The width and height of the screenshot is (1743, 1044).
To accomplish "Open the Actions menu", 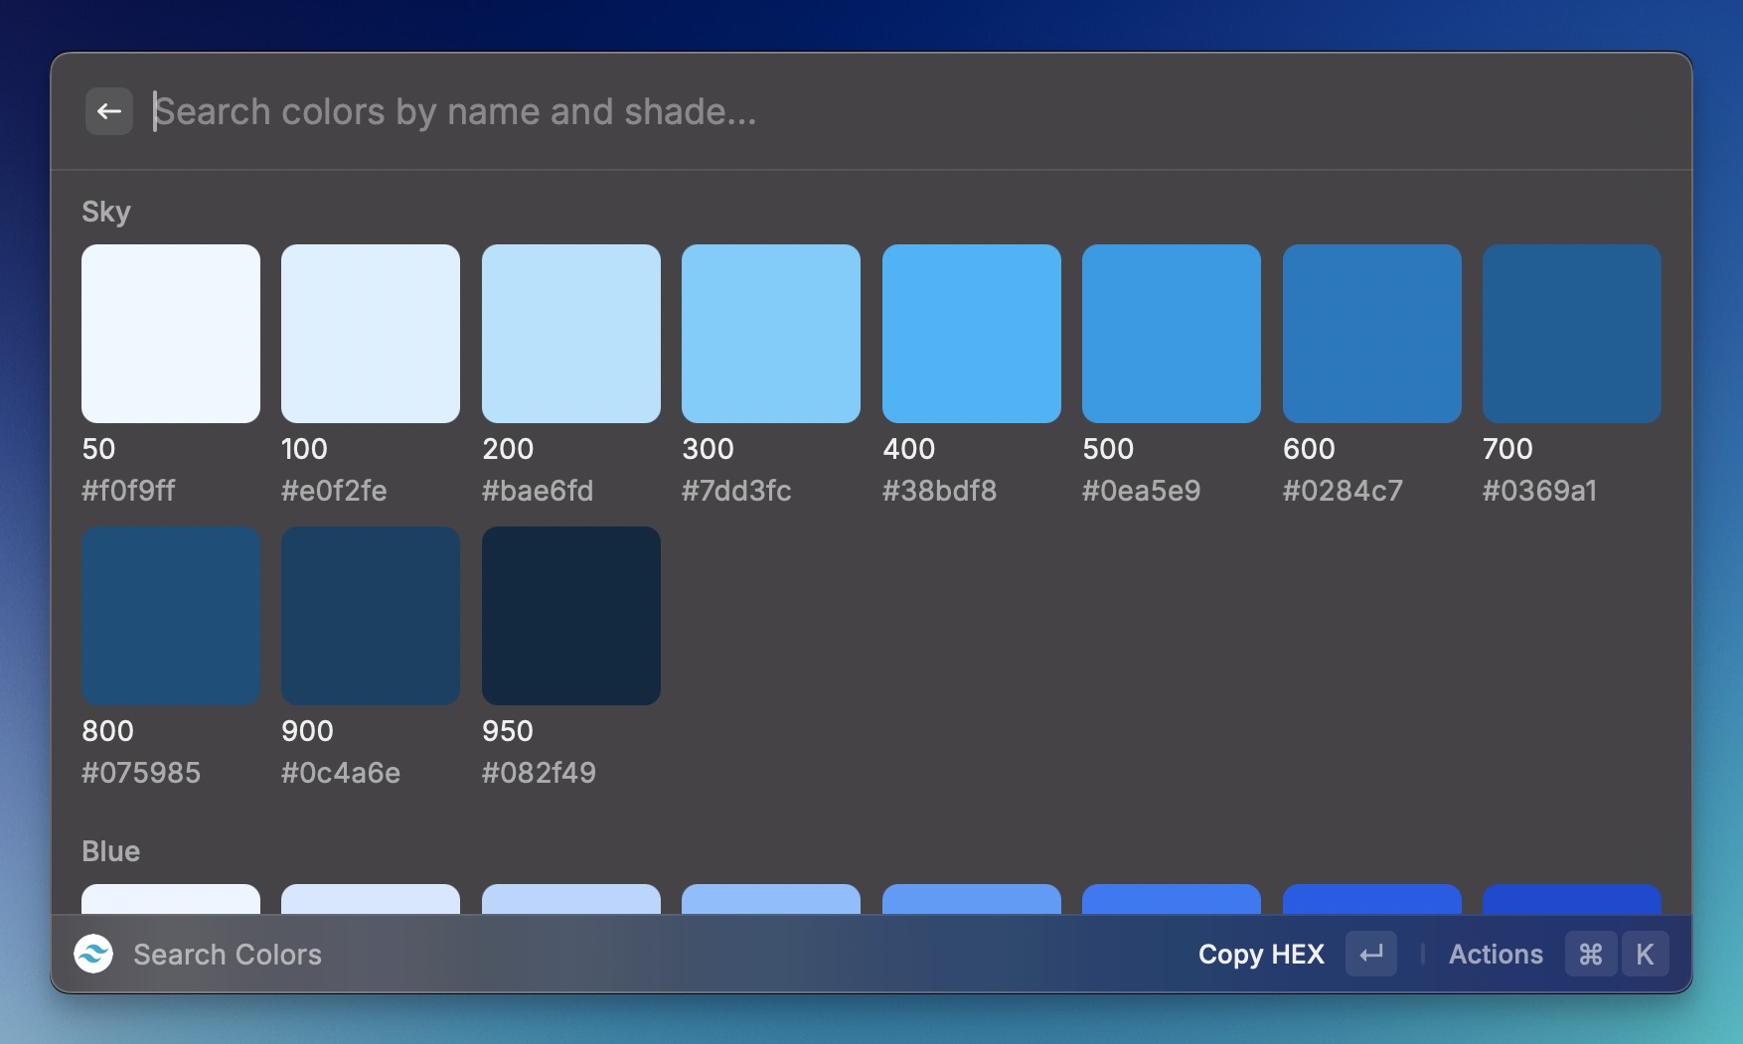I will pyautogui.click(x=1496, y=955).
